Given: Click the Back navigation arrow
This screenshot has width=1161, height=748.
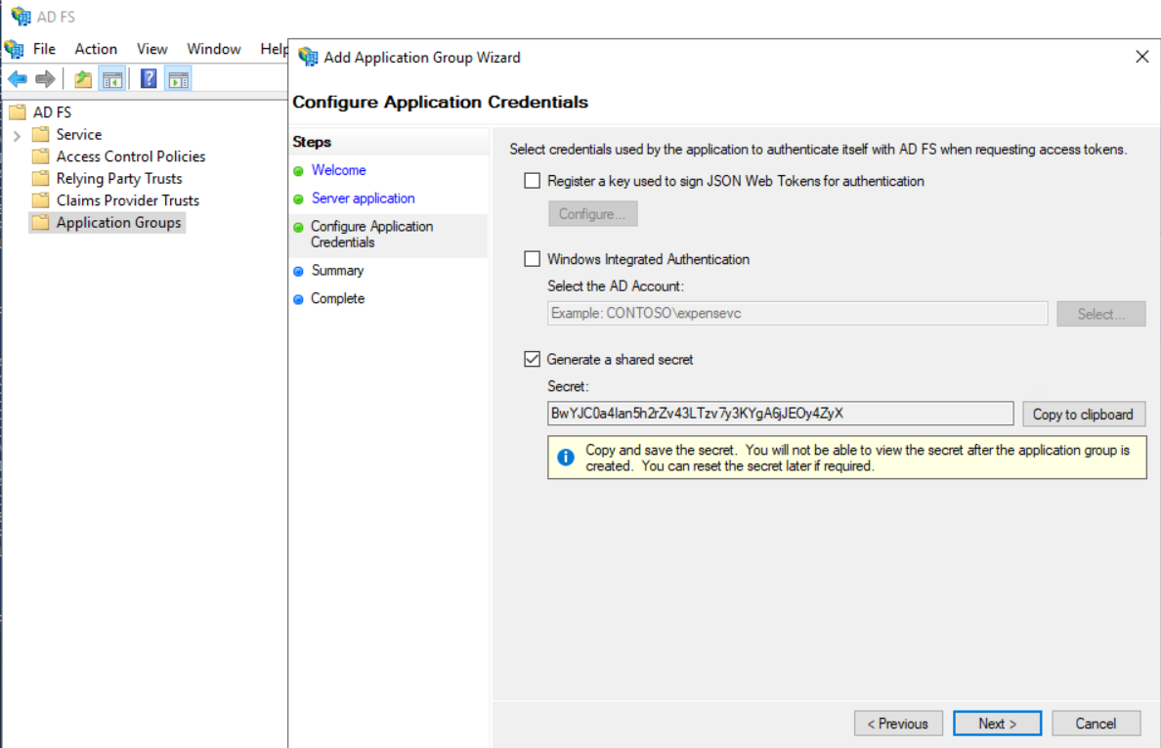Looking at the screenshot, I should (x=18, y=78).
